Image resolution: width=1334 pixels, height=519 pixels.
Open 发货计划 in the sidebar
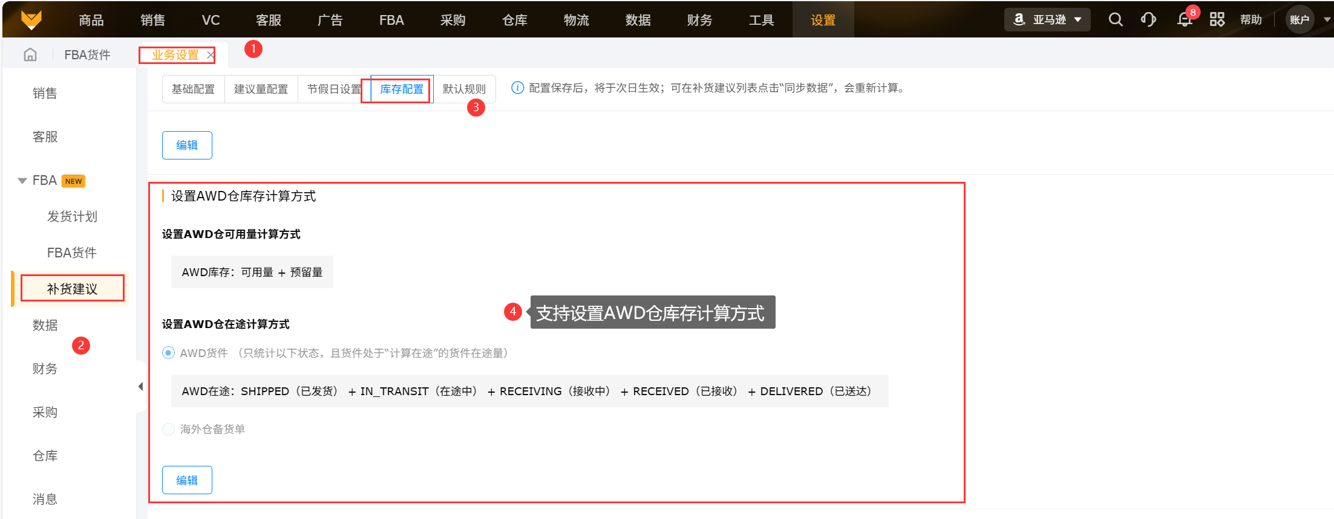(x=72, y=217)
